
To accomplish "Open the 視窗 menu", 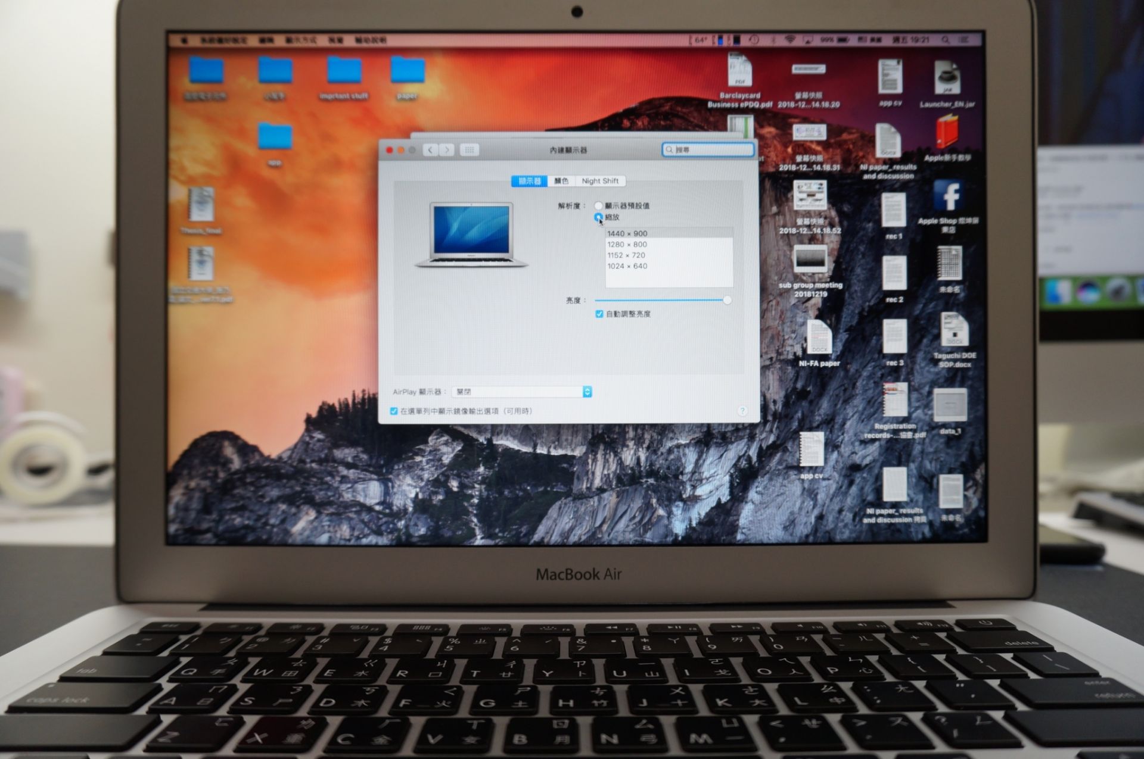I will (x=336, y=40).
